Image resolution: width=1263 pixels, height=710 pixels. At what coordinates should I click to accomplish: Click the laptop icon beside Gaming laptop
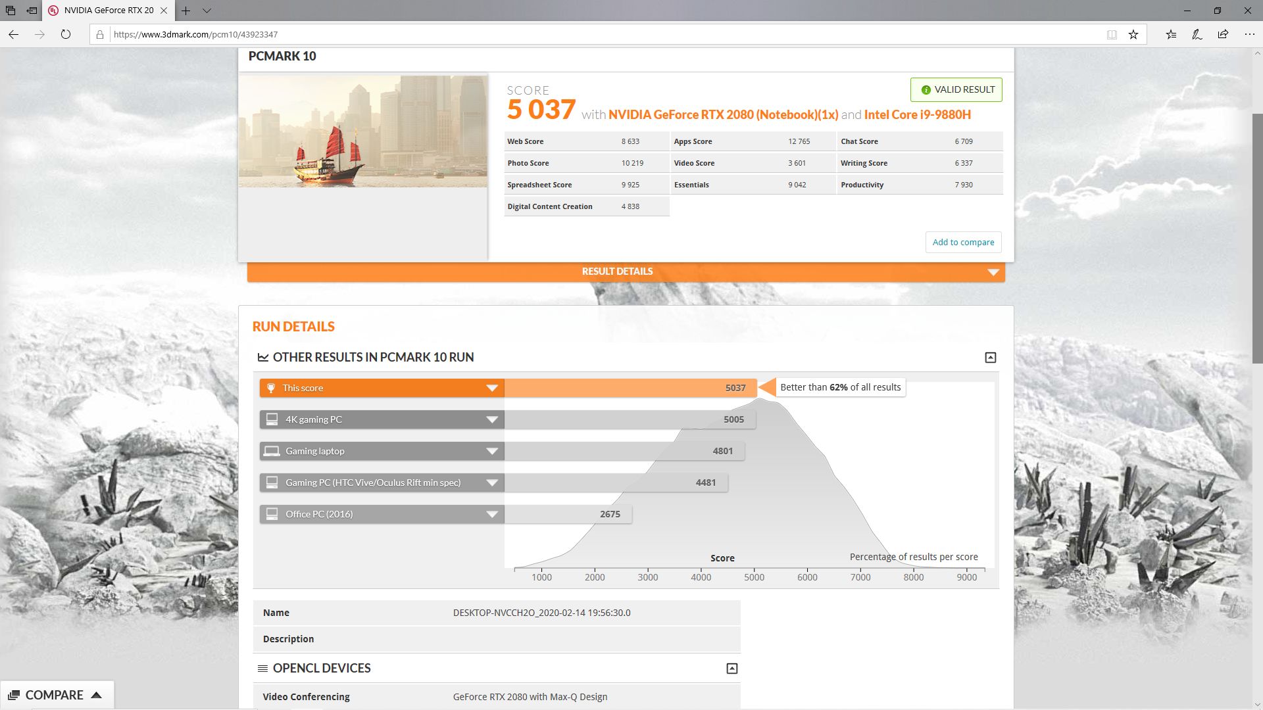[272, 451]
